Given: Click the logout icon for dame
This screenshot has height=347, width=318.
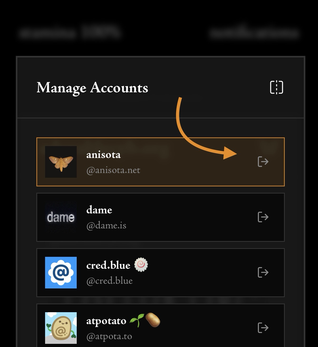Looking at the screenshot, I should pyautogui.click(x=263, y=217).
